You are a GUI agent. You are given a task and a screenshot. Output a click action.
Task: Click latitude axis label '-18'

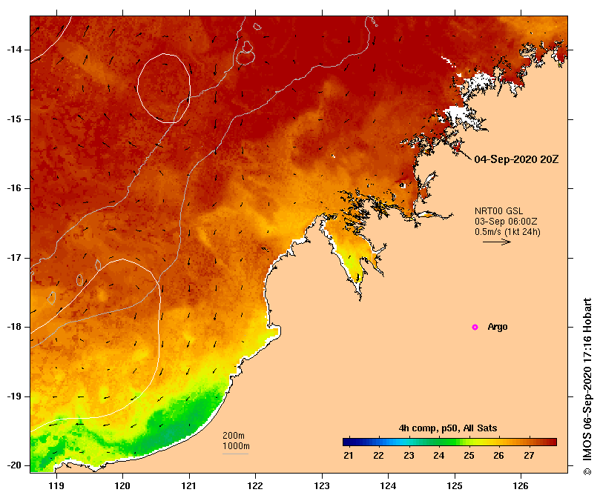(15, 327)
